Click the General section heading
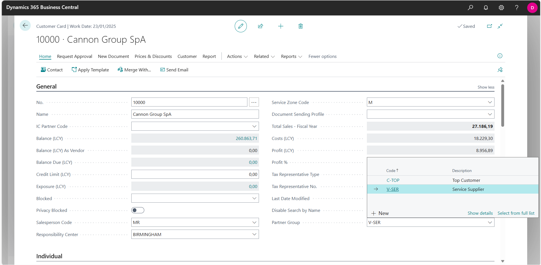 coord(46,87)
